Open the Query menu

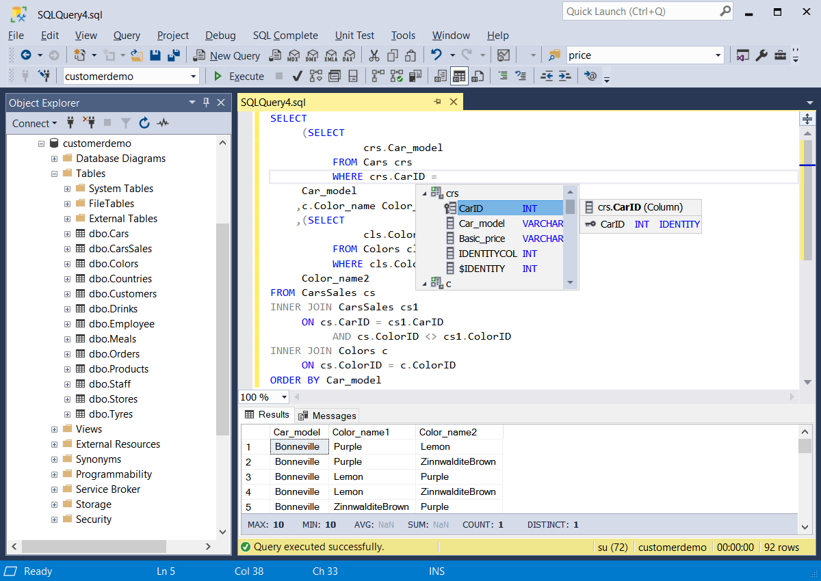point(127,36)
